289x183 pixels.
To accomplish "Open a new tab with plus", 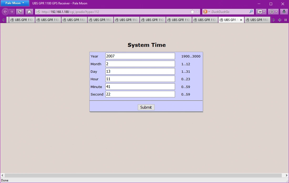I will (280, 20).
